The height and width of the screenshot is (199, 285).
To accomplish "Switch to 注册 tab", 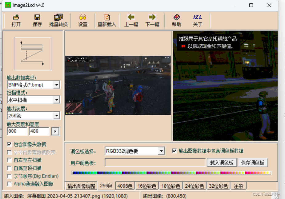I will [238, 186].
